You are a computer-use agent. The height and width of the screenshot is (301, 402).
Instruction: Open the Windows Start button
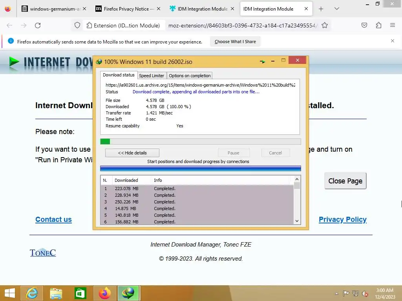pos(10,293)
